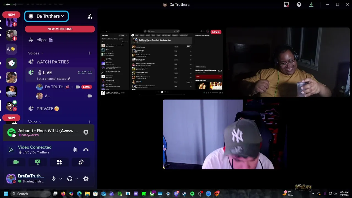Click the top NEW unread indicator
Screen dimensions: 352x198
pyautogui.click(x=11, y=15)
